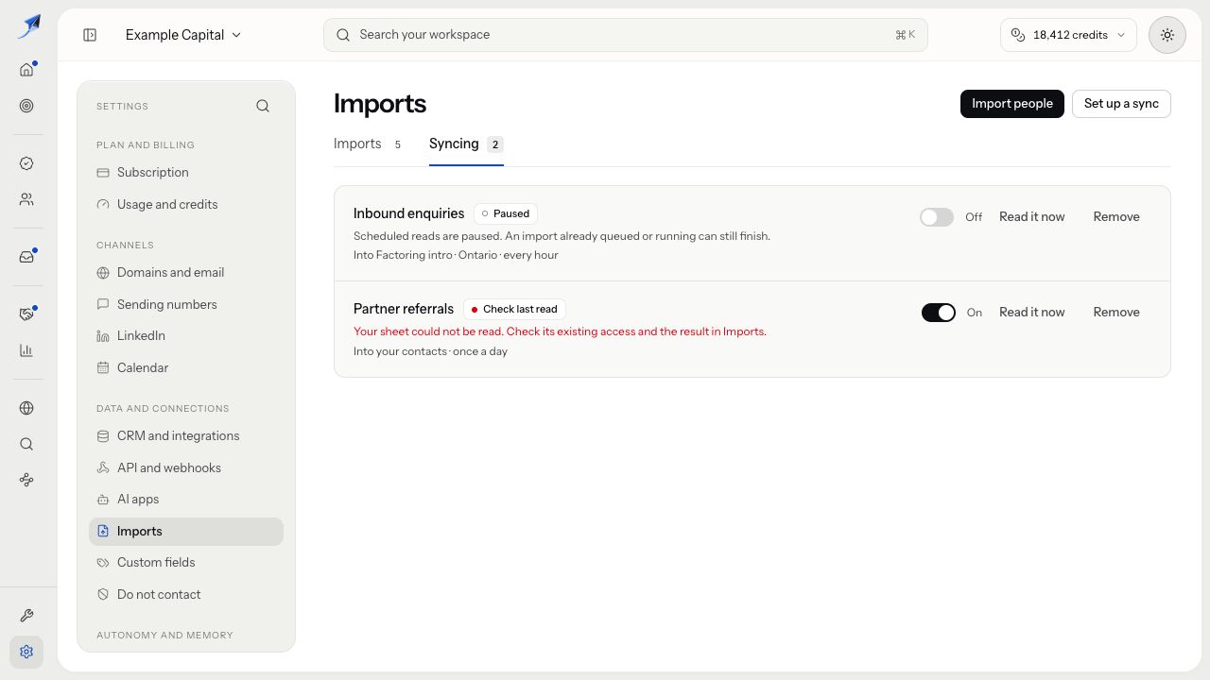The height and width of the screenshot is (680, 1210).
Task: Go to Domains and email
Action: (186, 273)
